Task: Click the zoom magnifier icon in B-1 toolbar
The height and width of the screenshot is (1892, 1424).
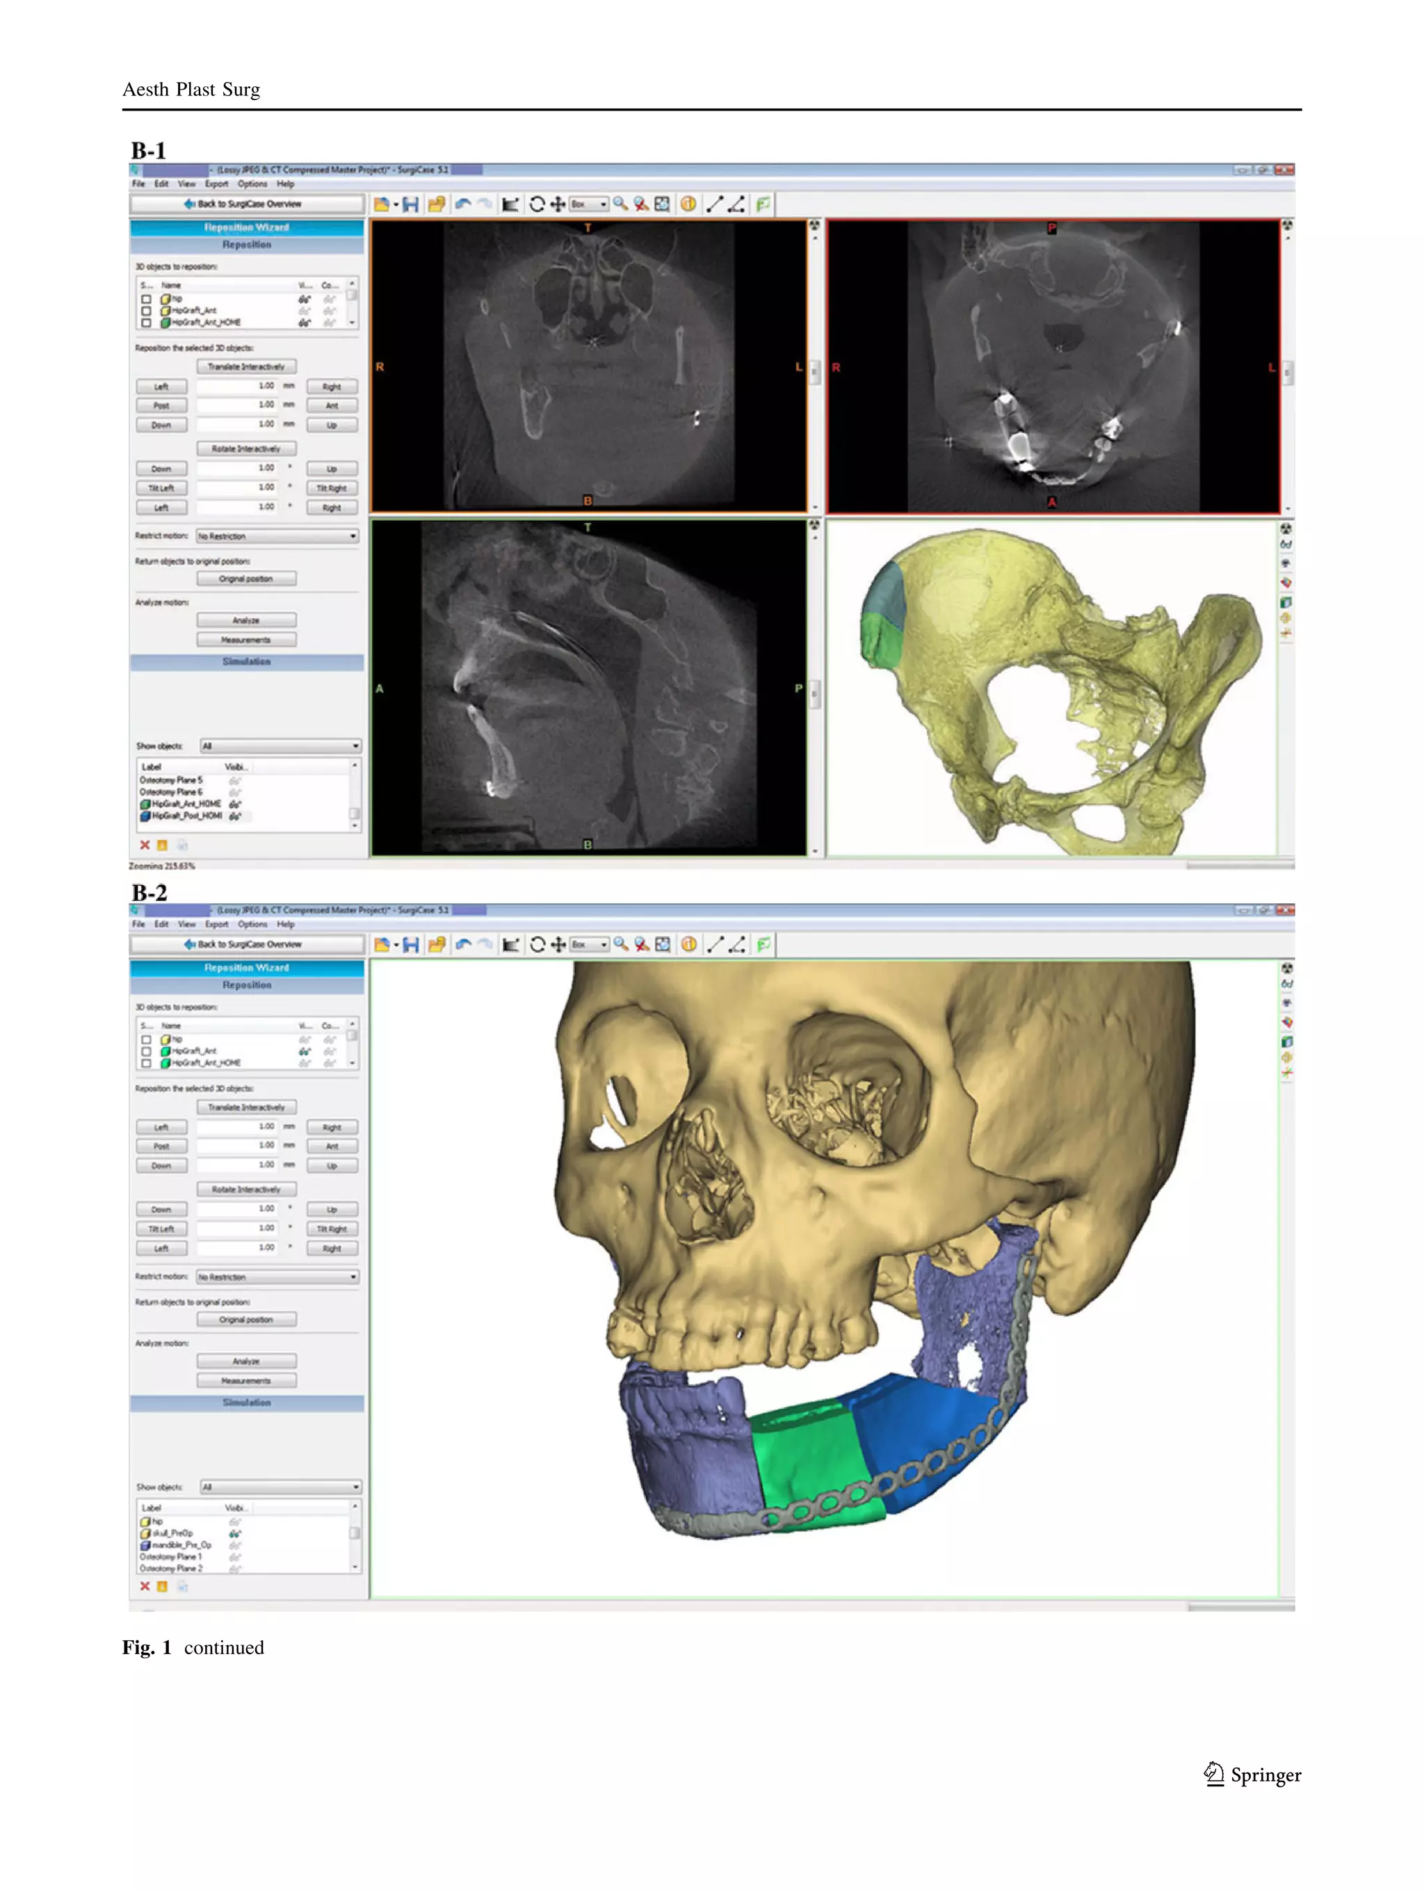Action: (x=620, y=204)
